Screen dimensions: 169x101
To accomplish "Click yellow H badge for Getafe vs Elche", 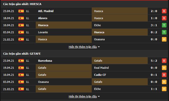I will (x=164, y=89).
